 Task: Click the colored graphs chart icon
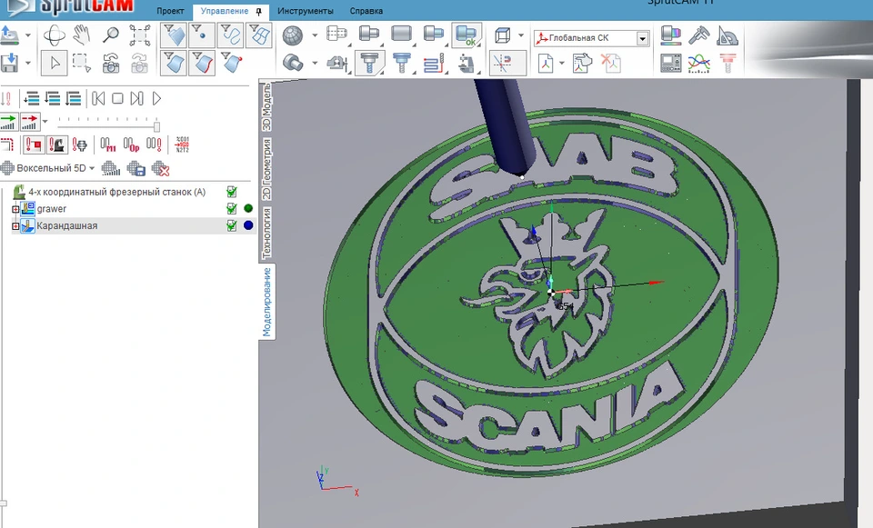[x=698, y=63]
